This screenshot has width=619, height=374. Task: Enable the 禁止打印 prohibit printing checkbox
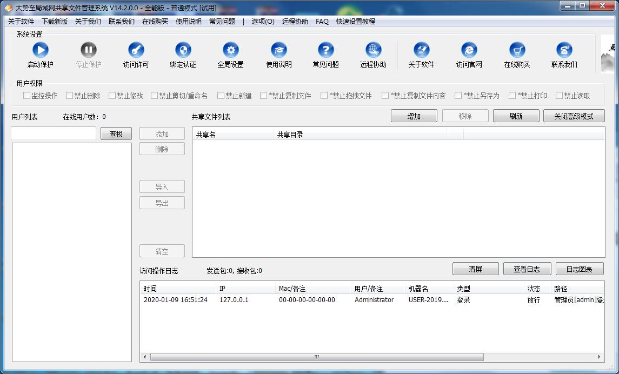click(511, 95)
